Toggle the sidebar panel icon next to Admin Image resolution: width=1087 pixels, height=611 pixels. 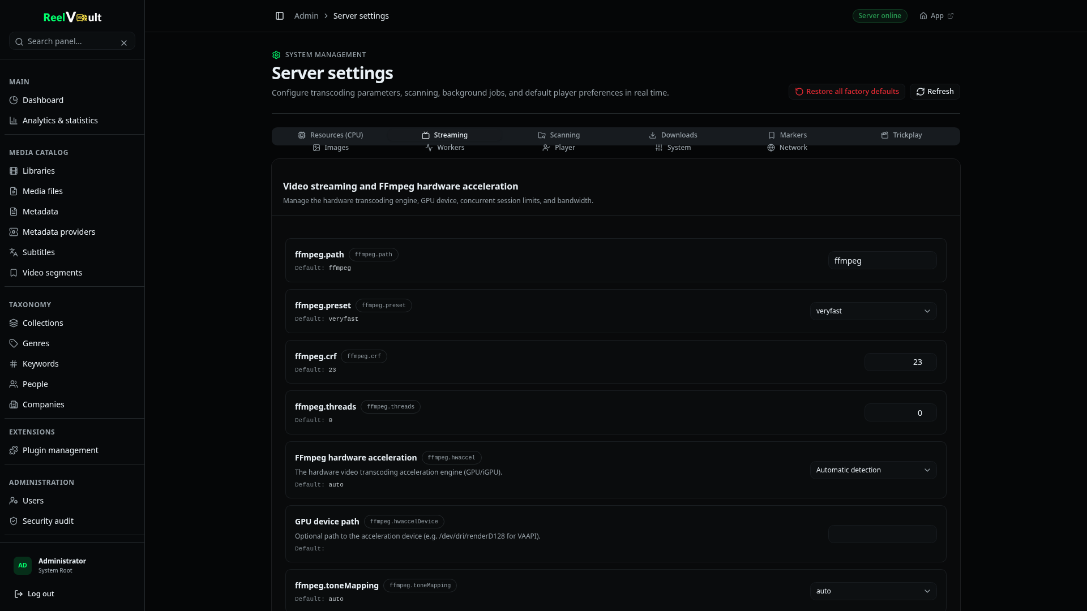pos(280,16)
